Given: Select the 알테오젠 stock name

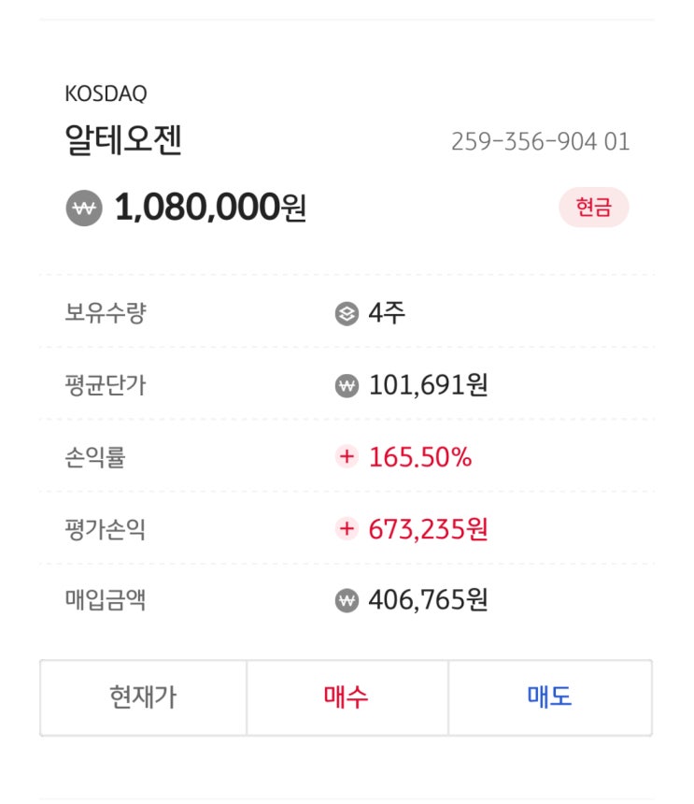Looking at the screenshot, I should (x=123, y=140).
